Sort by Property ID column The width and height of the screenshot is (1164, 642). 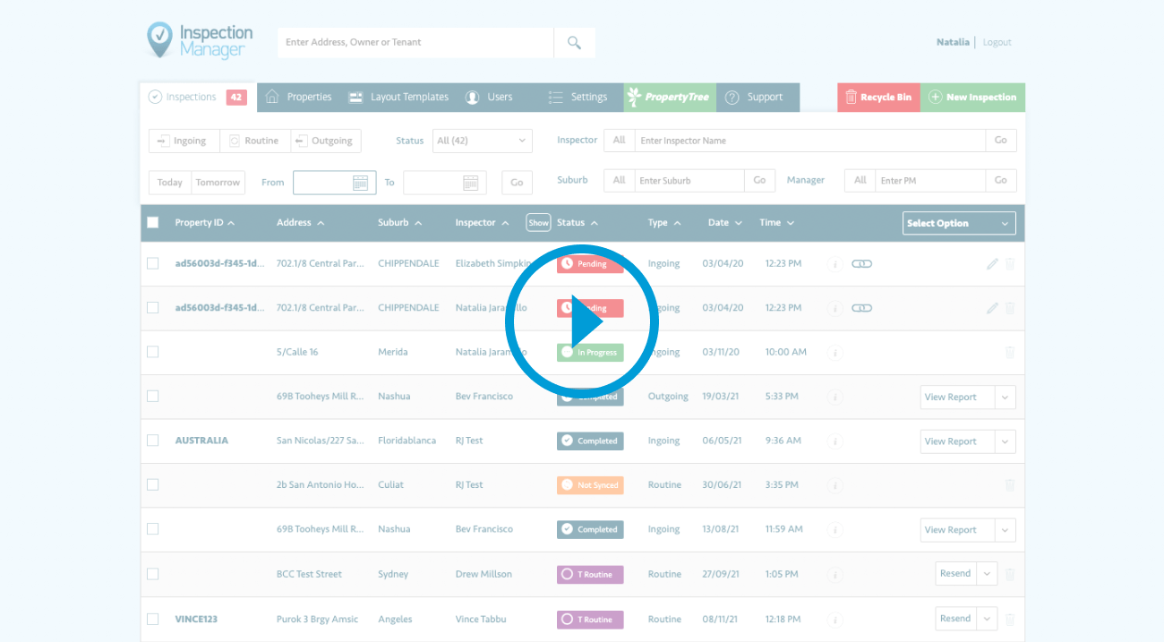205,223
